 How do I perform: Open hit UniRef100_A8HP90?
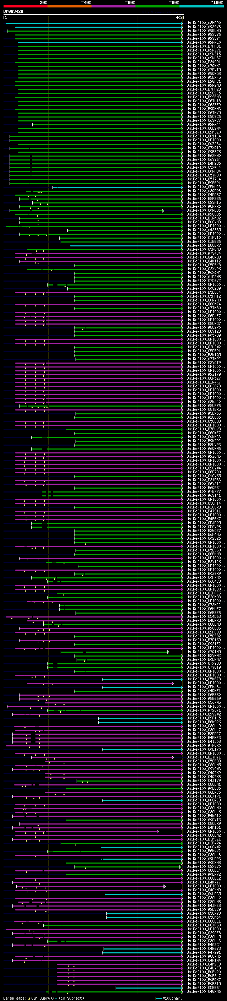pos(203,23)
